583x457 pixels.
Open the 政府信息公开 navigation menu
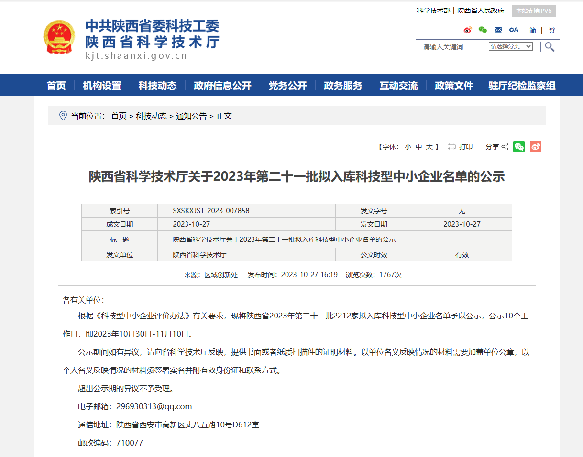(x=222, y=86)
